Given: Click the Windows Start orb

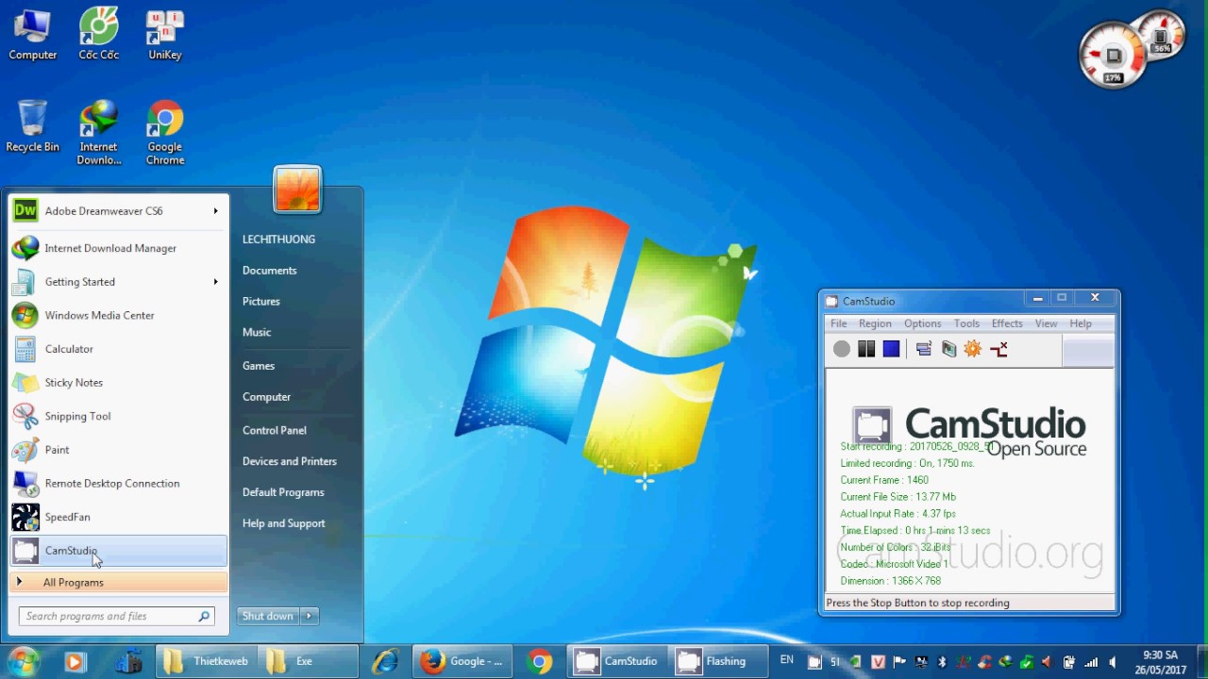Looking at the screenshot, I should (23, 661).
